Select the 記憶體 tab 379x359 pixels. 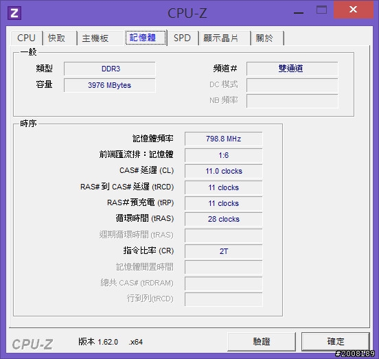[146, 38]
